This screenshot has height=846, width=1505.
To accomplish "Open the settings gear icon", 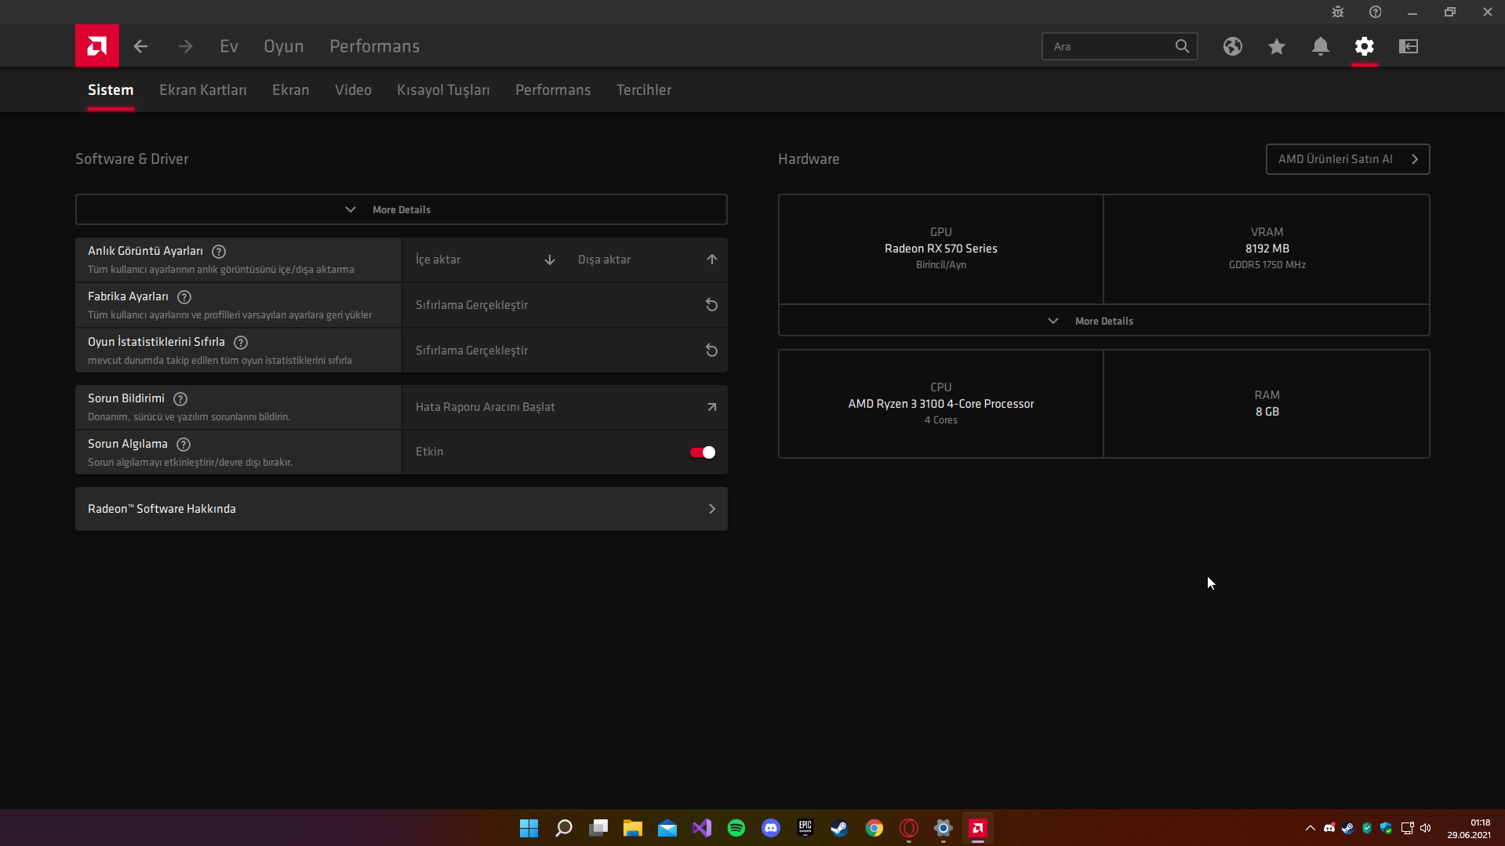I will click(x=1365, y=46).
